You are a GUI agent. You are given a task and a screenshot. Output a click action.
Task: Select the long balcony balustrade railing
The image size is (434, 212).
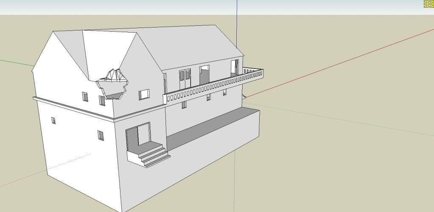pos(214,85)
